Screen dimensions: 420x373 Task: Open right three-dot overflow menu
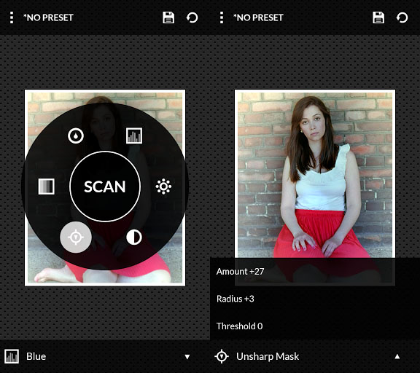pos(222,17)
